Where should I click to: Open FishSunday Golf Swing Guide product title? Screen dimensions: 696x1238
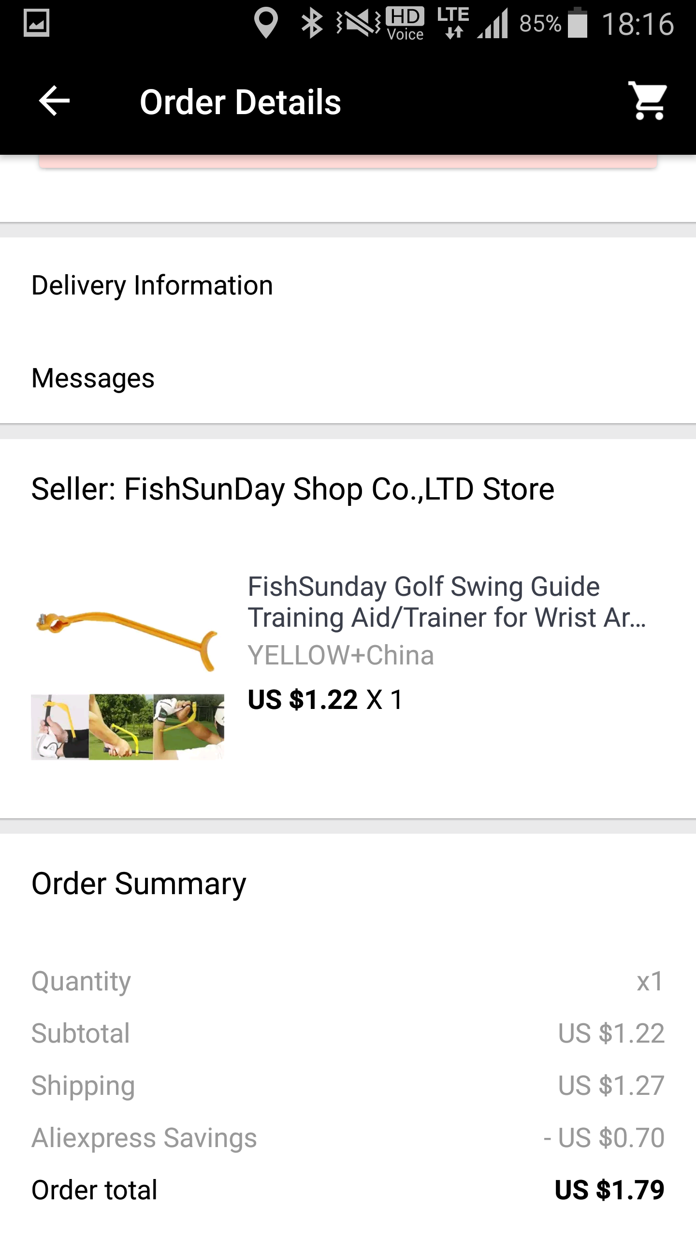pyautogui.click(x=446, y=602)
